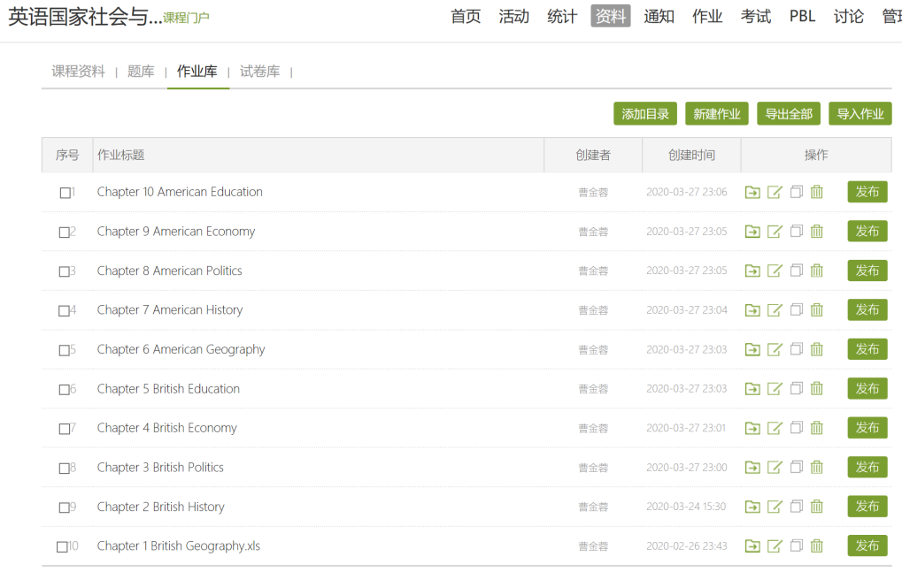Click move-to-folder icon for Chapter 7 American History
Image resolution: width=902 pixels, height=572 pixels.
(x=752, y=310)
